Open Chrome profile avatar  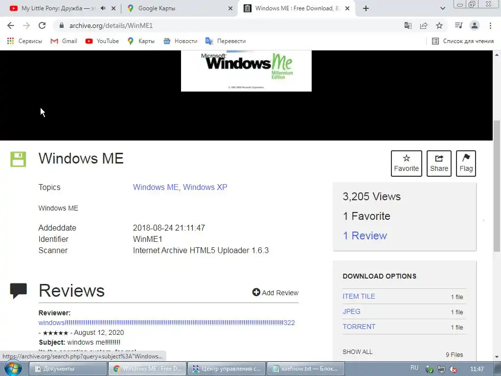coord(475,25)
